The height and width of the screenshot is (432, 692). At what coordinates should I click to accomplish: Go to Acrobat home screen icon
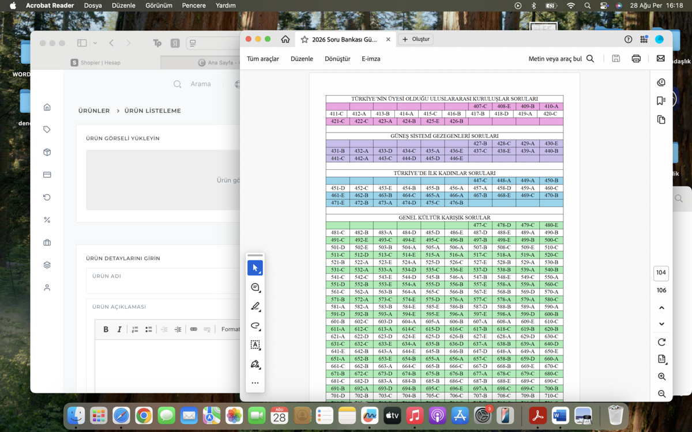(285, 39)
